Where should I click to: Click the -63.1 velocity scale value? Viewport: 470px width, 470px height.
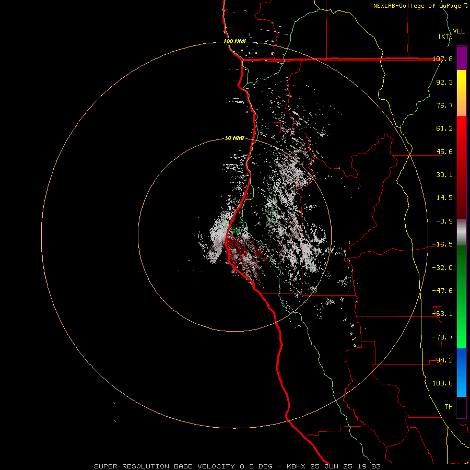[x=442, y=314]
